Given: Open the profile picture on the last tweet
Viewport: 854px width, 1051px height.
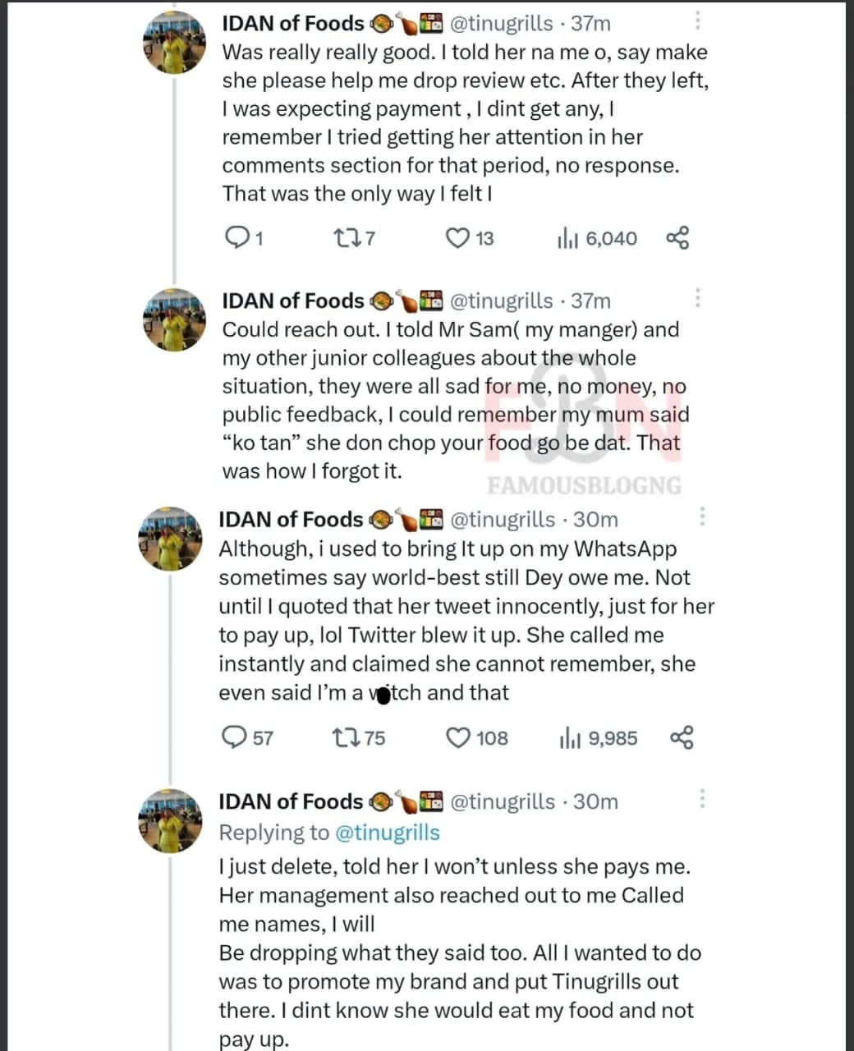Looking at the screenshot, I should [171, 820].
